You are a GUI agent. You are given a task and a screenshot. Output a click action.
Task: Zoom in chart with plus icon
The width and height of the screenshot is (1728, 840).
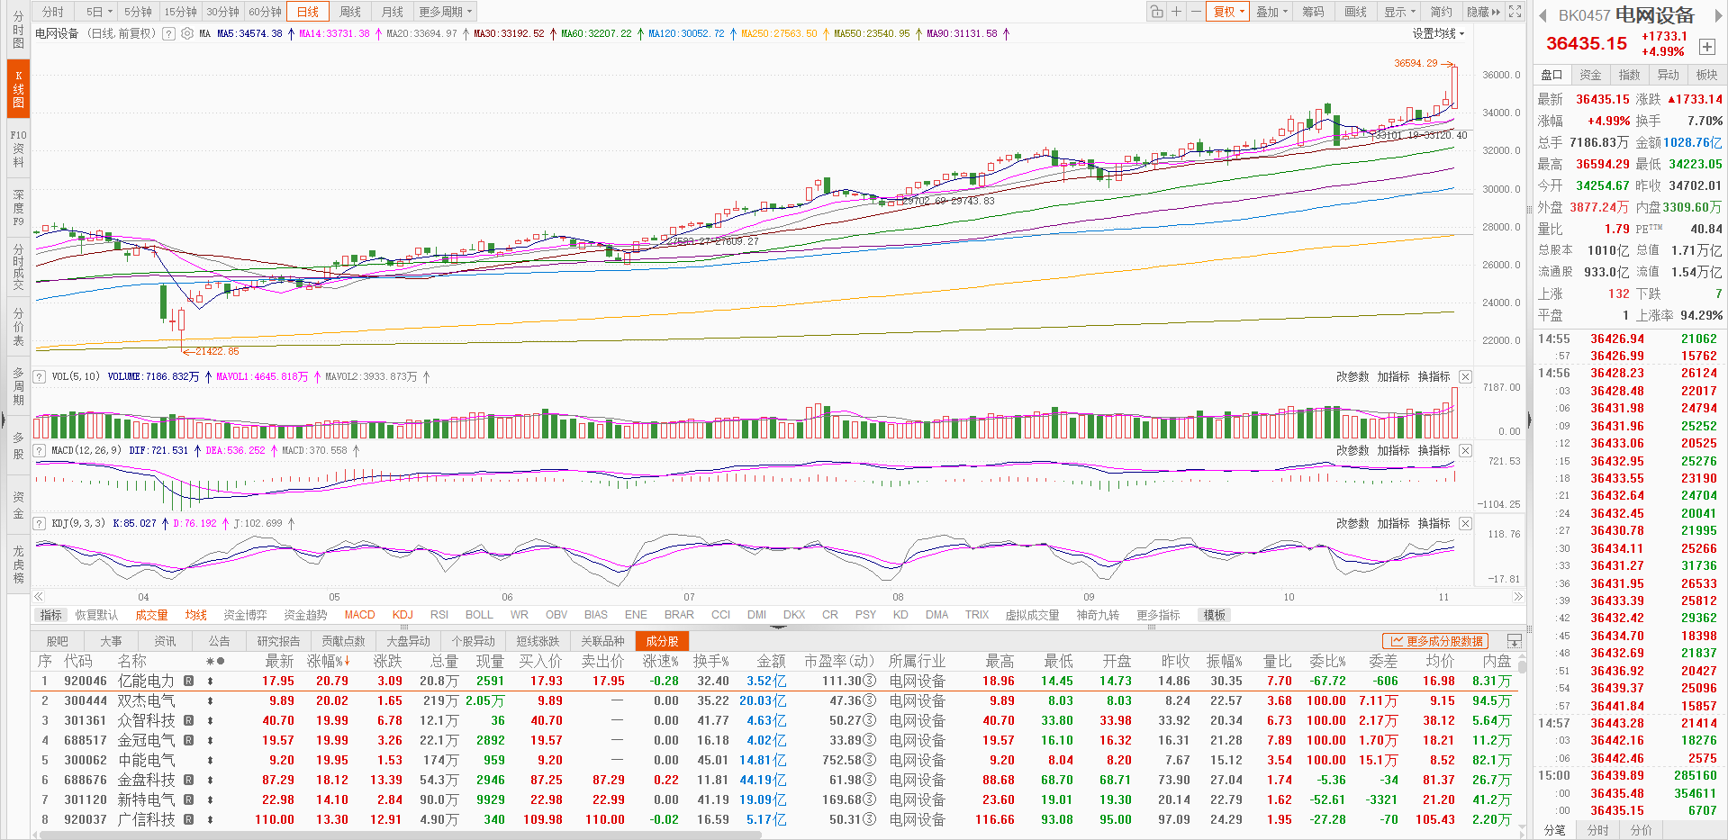tap(1176, 12)
